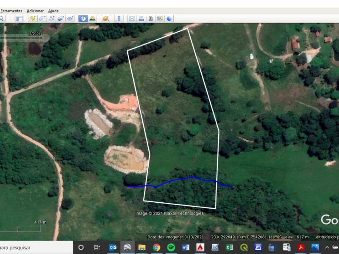339x254 pixels.
Task: Add a new path
Action: (x=51, y=19)
